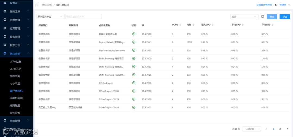Expand the 服务工单 menu chevron

(28, 11)
